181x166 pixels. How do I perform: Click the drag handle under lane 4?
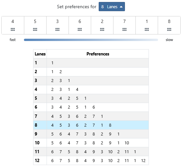pyautogui.click(x=13, y=30)
